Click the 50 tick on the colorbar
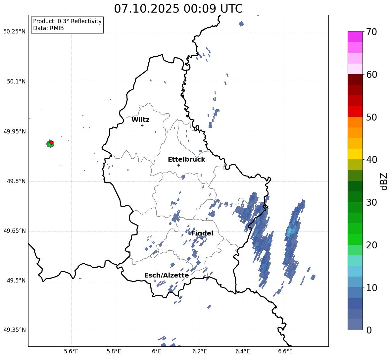392x358 pixels. [371, 117]
